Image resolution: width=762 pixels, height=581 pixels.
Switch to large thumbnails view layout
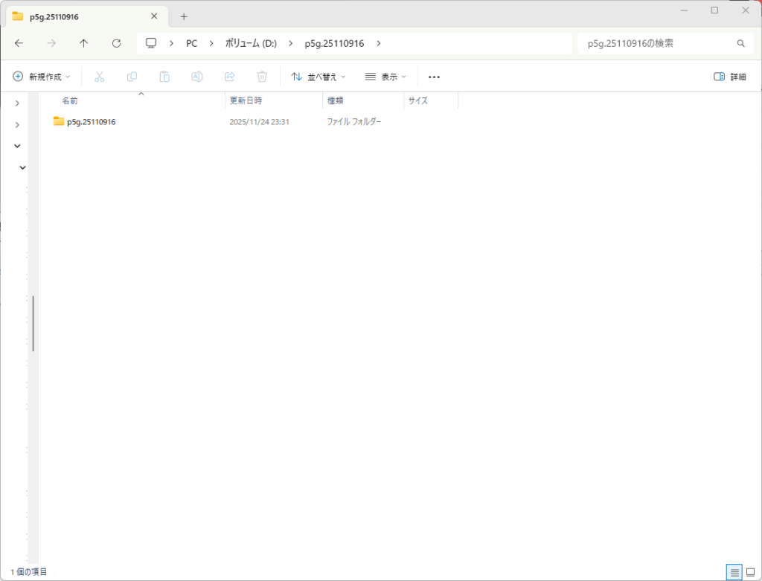(750, 572)
